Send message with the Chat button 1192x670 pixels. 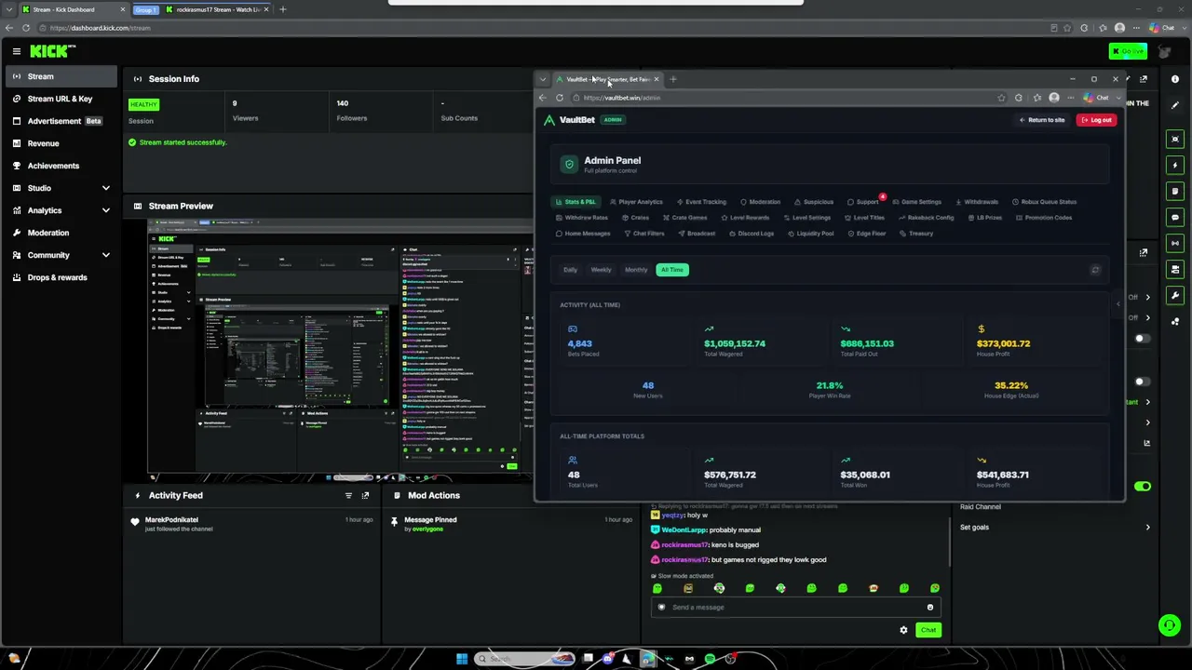(928, 630)
